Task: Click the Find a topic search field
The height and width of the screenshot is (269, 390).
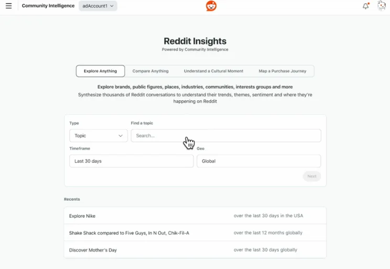Action: pyautogui.click(x=226, y=136)
